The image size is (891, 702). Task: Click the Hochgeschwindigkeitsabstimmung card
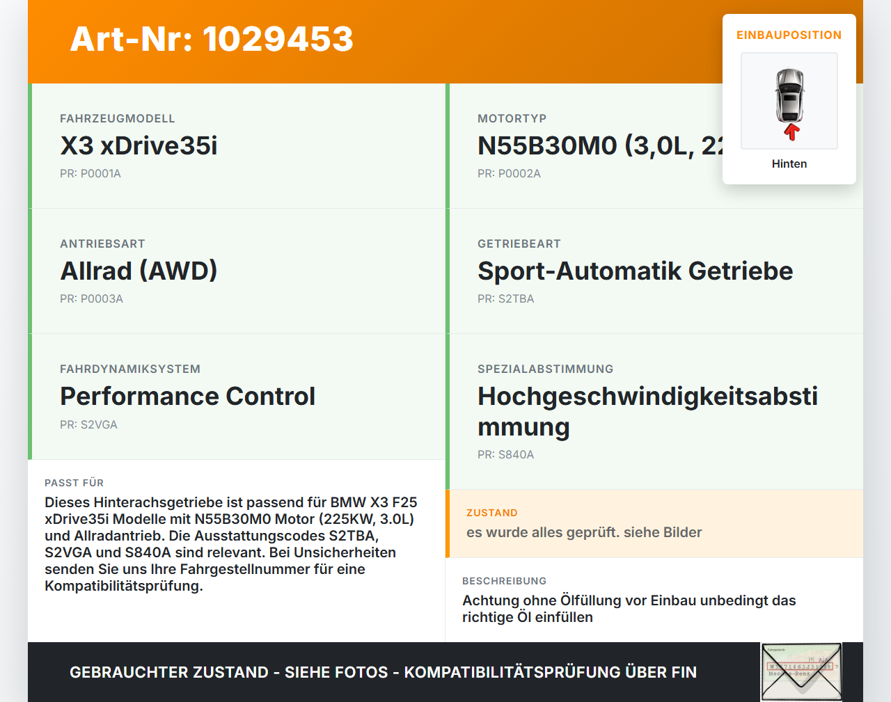coord(654,412)
